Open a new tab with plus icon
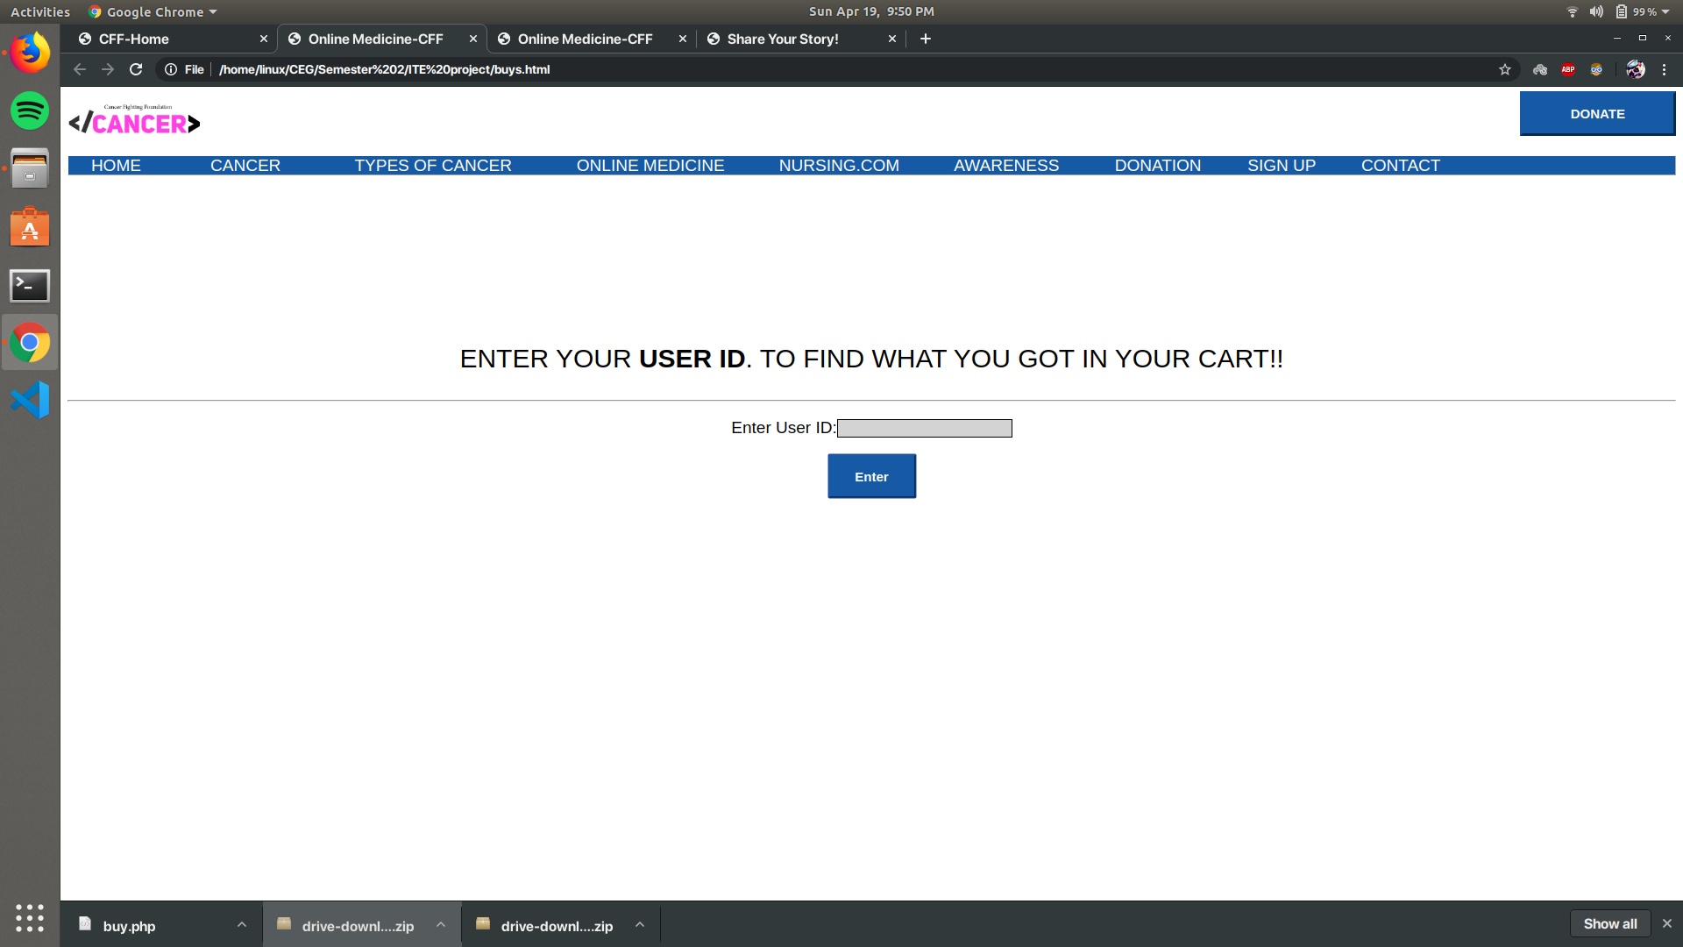 pos(926,39)
